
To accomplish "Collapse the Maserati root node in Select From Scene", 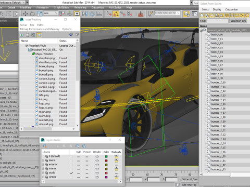I will (201, 30).
